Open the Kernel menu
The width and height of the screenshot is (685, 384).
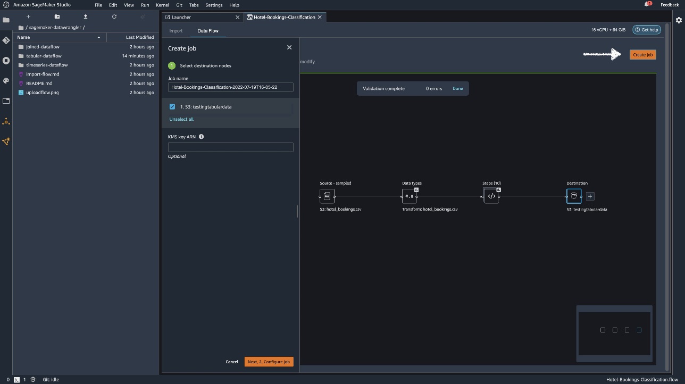point(163,5)
